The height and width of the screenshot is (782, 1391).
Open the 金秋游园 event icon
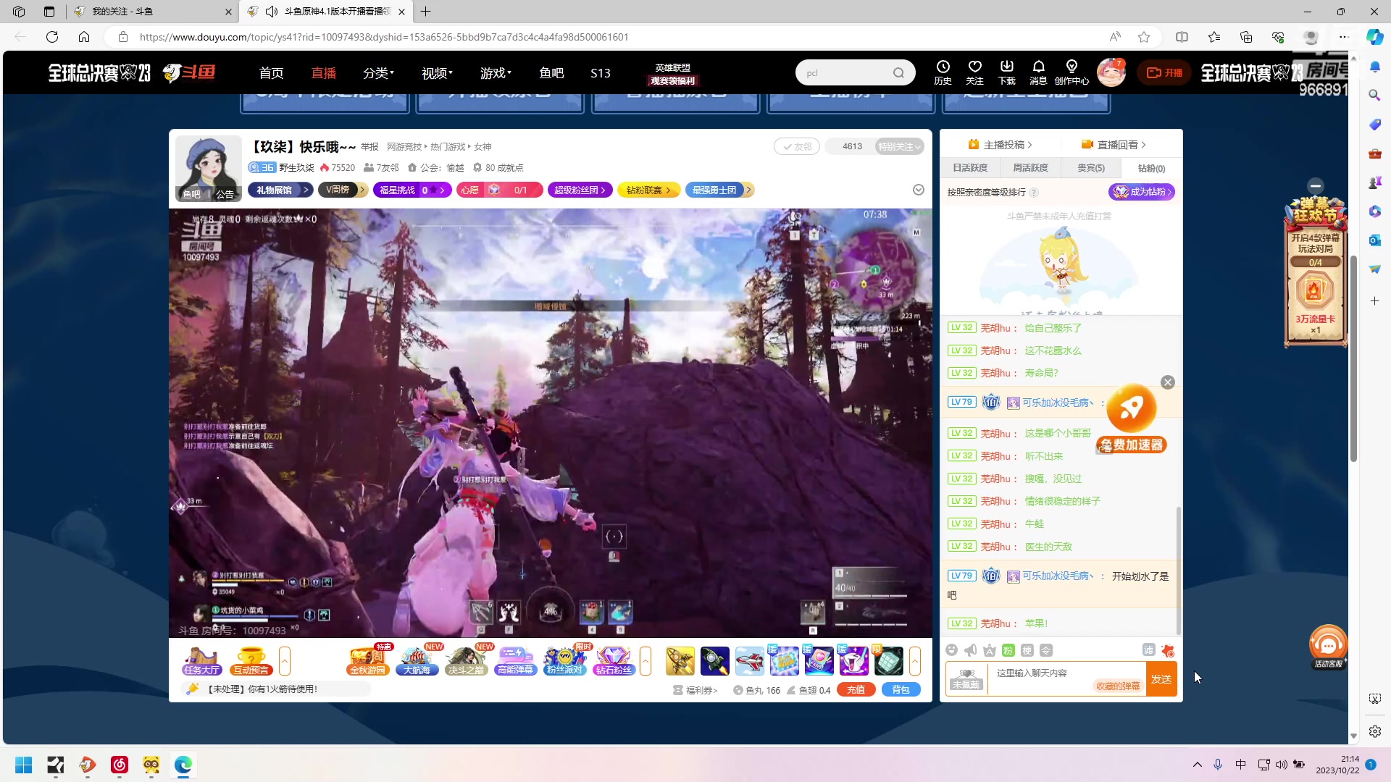click(x=368, y=660)
